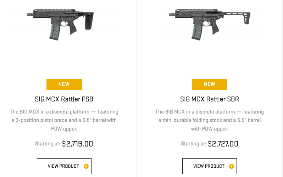Click the yellow NEW badge above Rattler SBR

coord(210,84)
